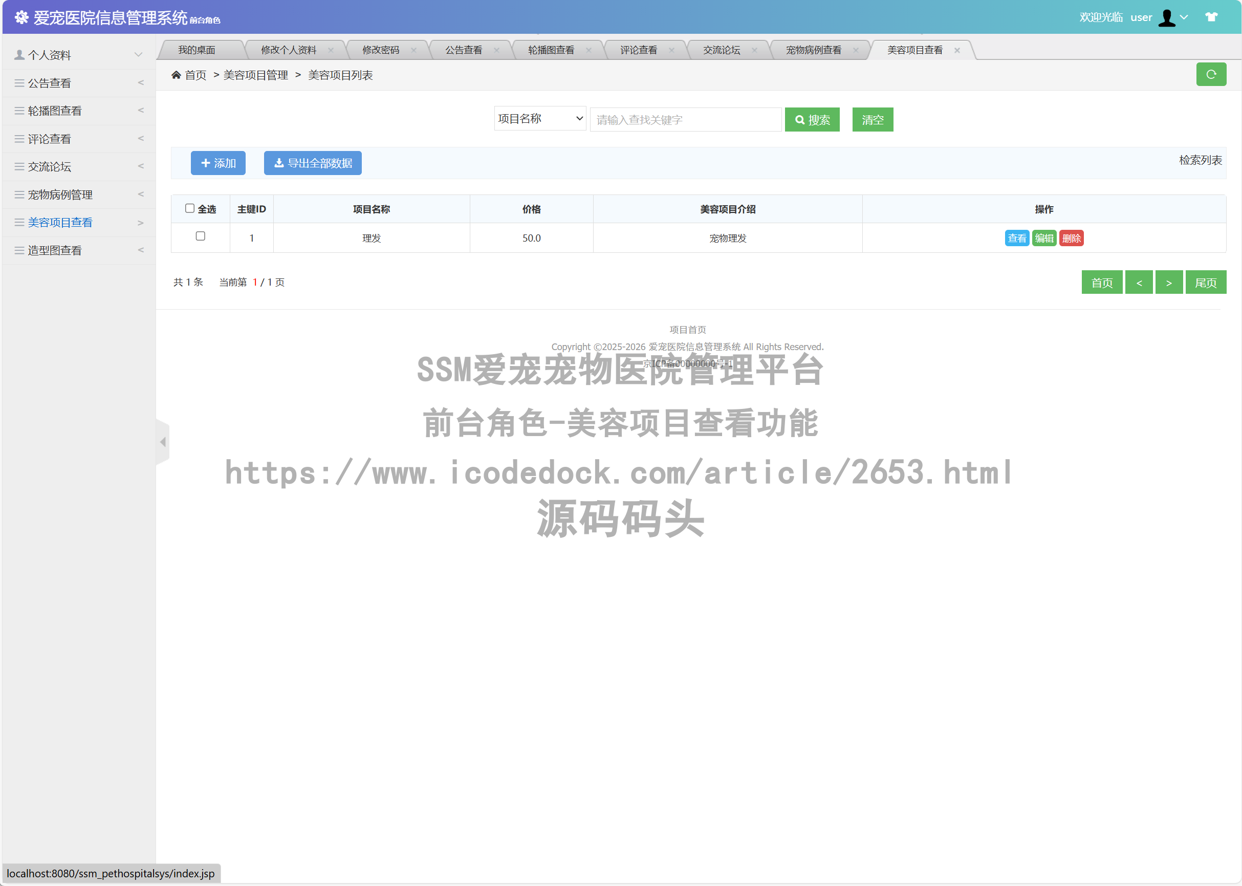Check the row checkbox for 理发
The image size is (1242, 886).
tap(200, 236)
